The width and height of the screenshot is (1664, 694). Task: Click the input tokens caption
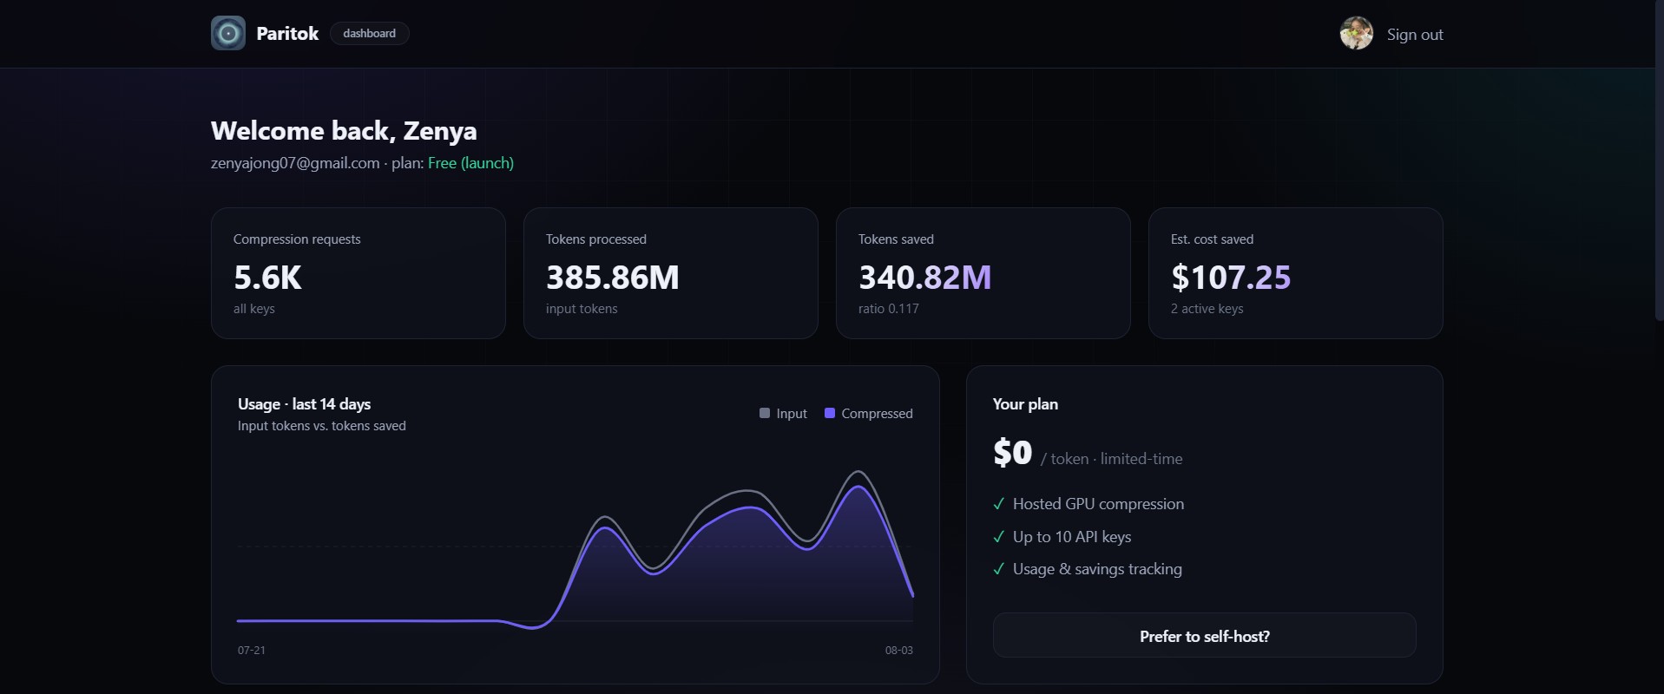point(582,309)
